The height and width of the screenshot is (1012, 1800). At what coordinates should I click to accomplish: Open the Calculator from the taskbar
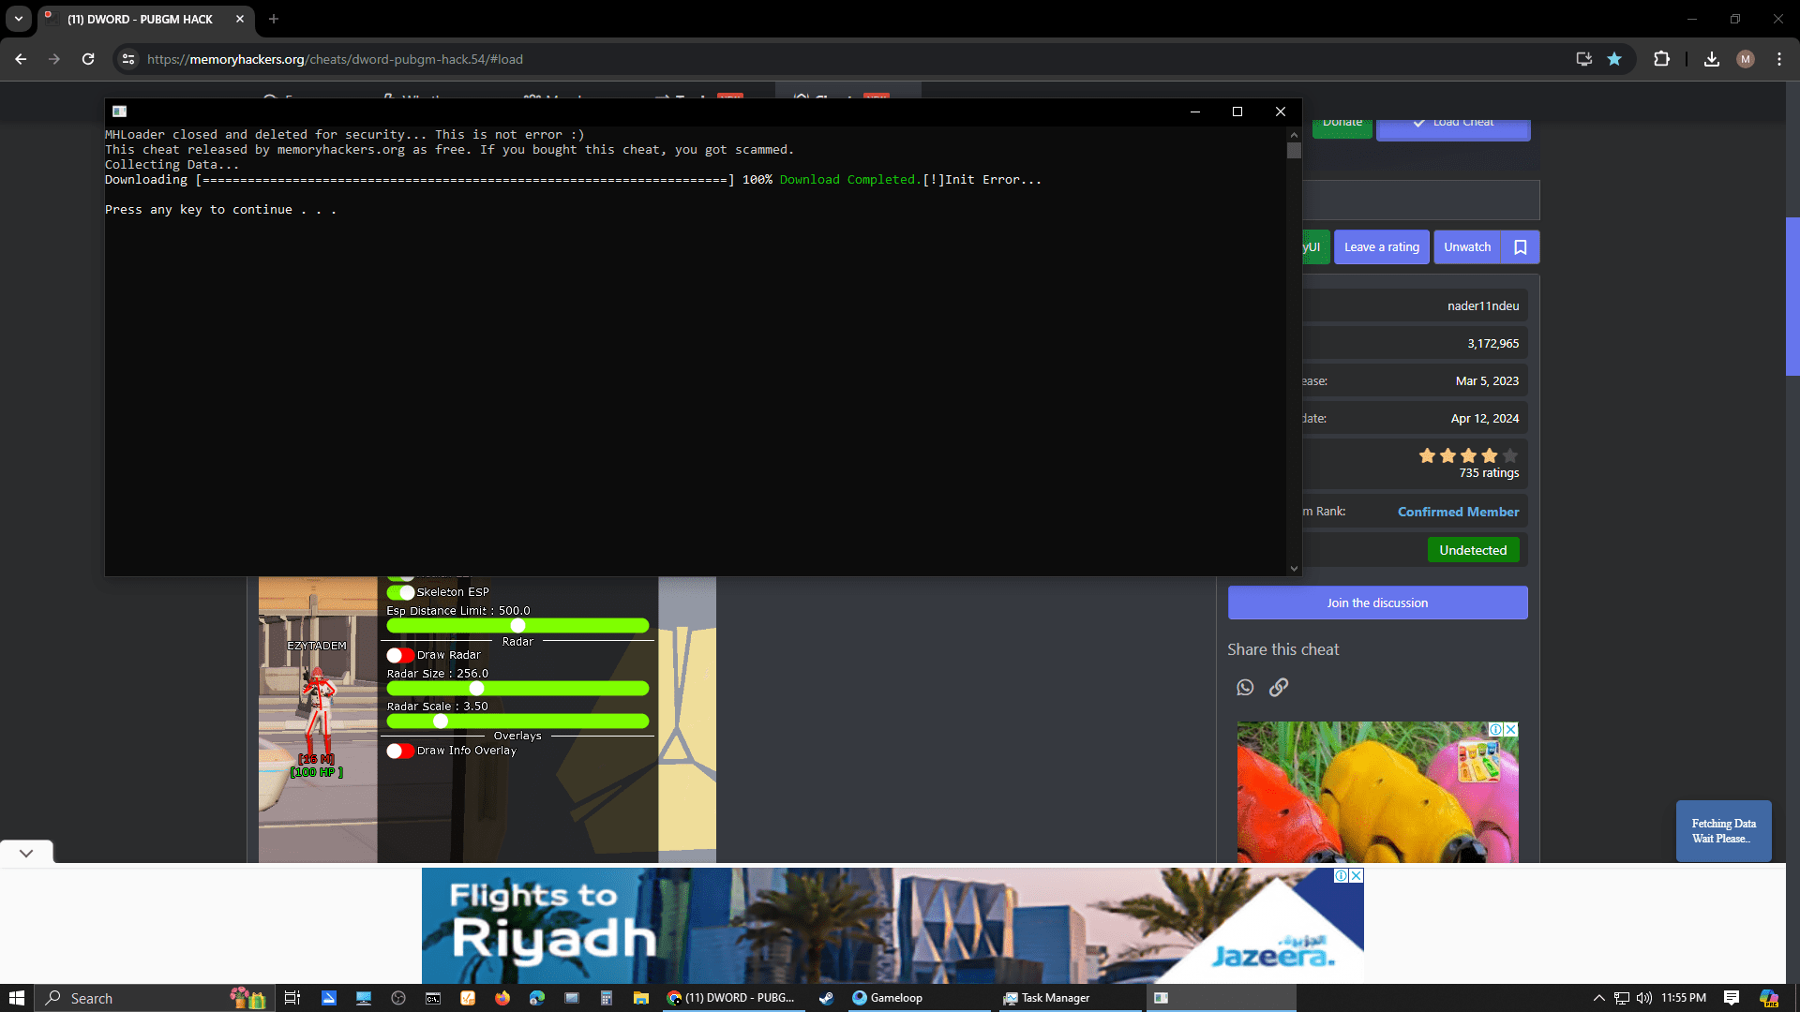pyautogui.click(x=607, y=998)
